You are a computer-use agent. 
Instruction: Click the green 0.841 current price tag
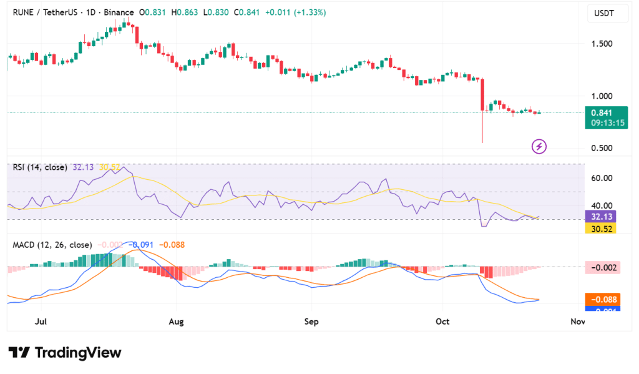[602, 113]
